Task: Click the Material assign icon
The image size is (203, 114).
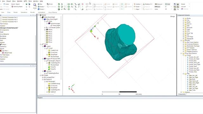Action: pos(182,9)
